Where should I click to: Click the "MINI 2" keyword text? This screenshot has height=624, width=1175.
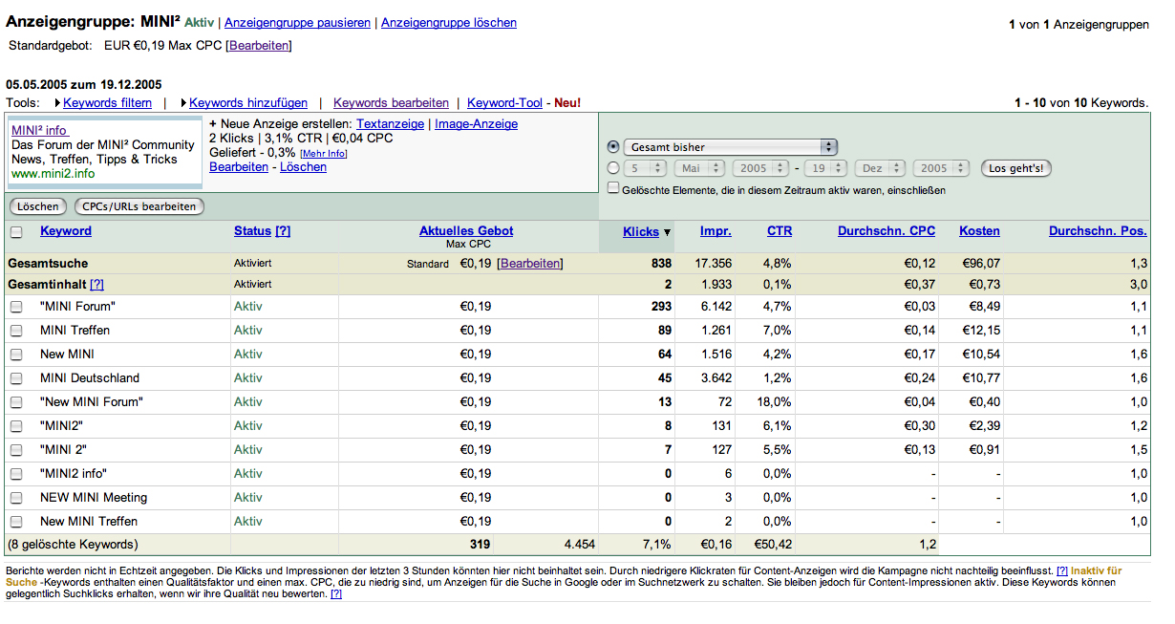click(64, 450)
